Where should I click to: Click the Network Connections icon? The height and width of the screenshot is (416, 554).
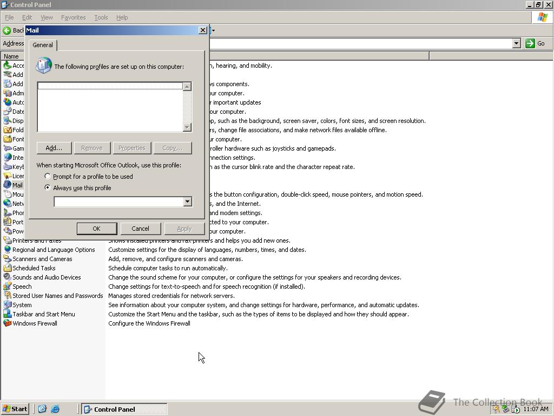tap(7, 204)
